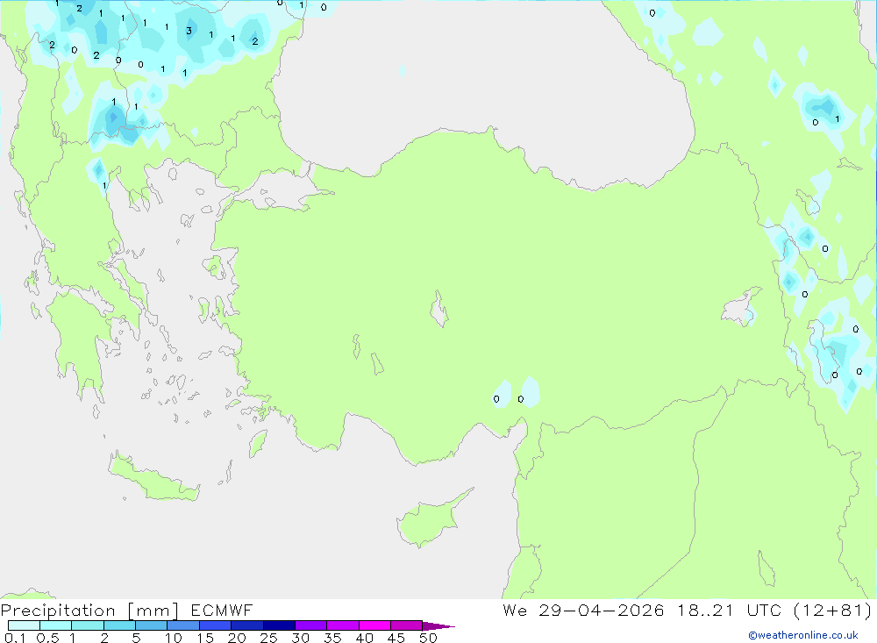Screen dimensions: 877x643
Task: Pick the 0.1–0.5 mm palest cyan swatch
Action: [24, 625]
